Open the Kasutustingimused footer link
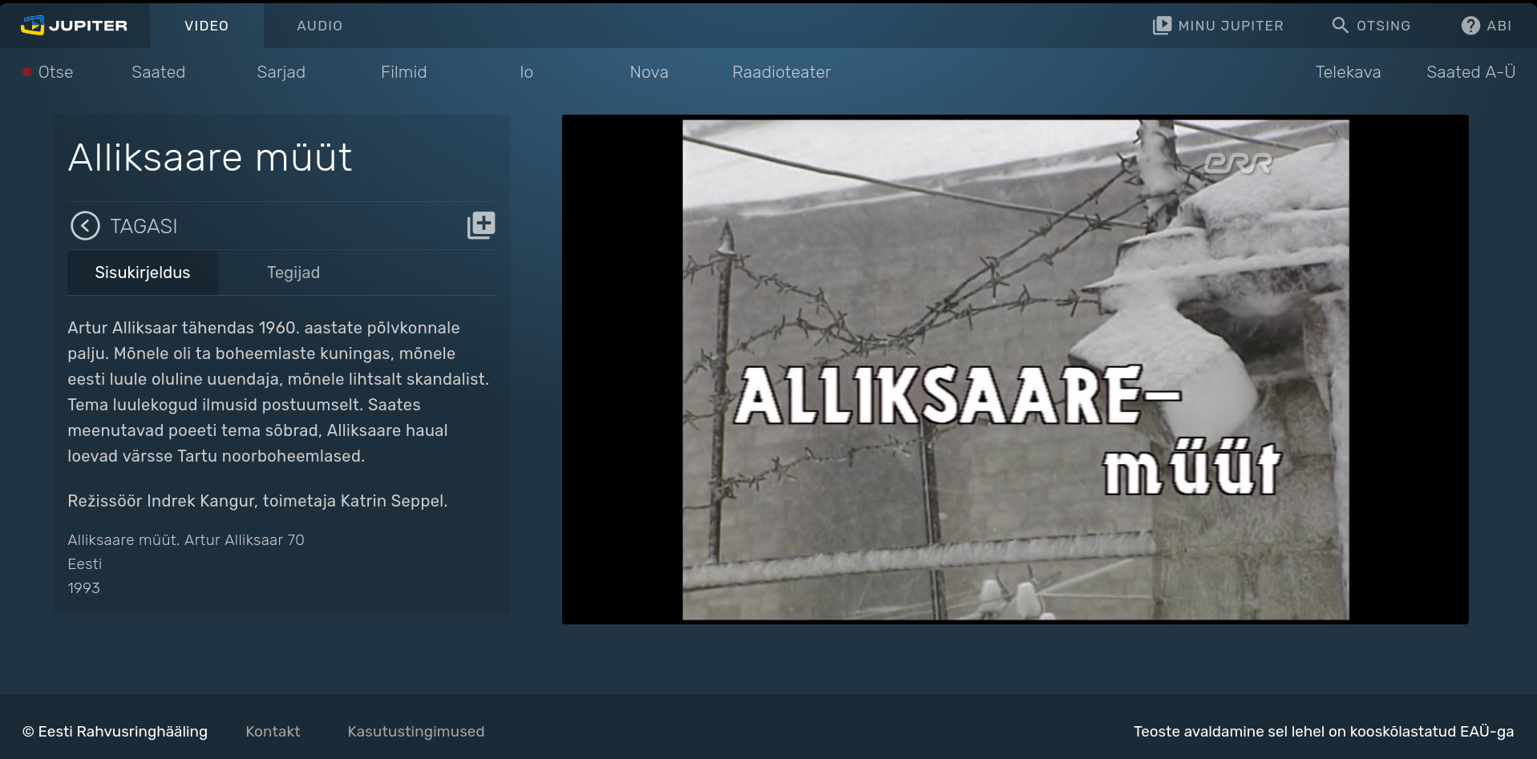The width and height of the screenshot is (1537, 759). (416, 732)
